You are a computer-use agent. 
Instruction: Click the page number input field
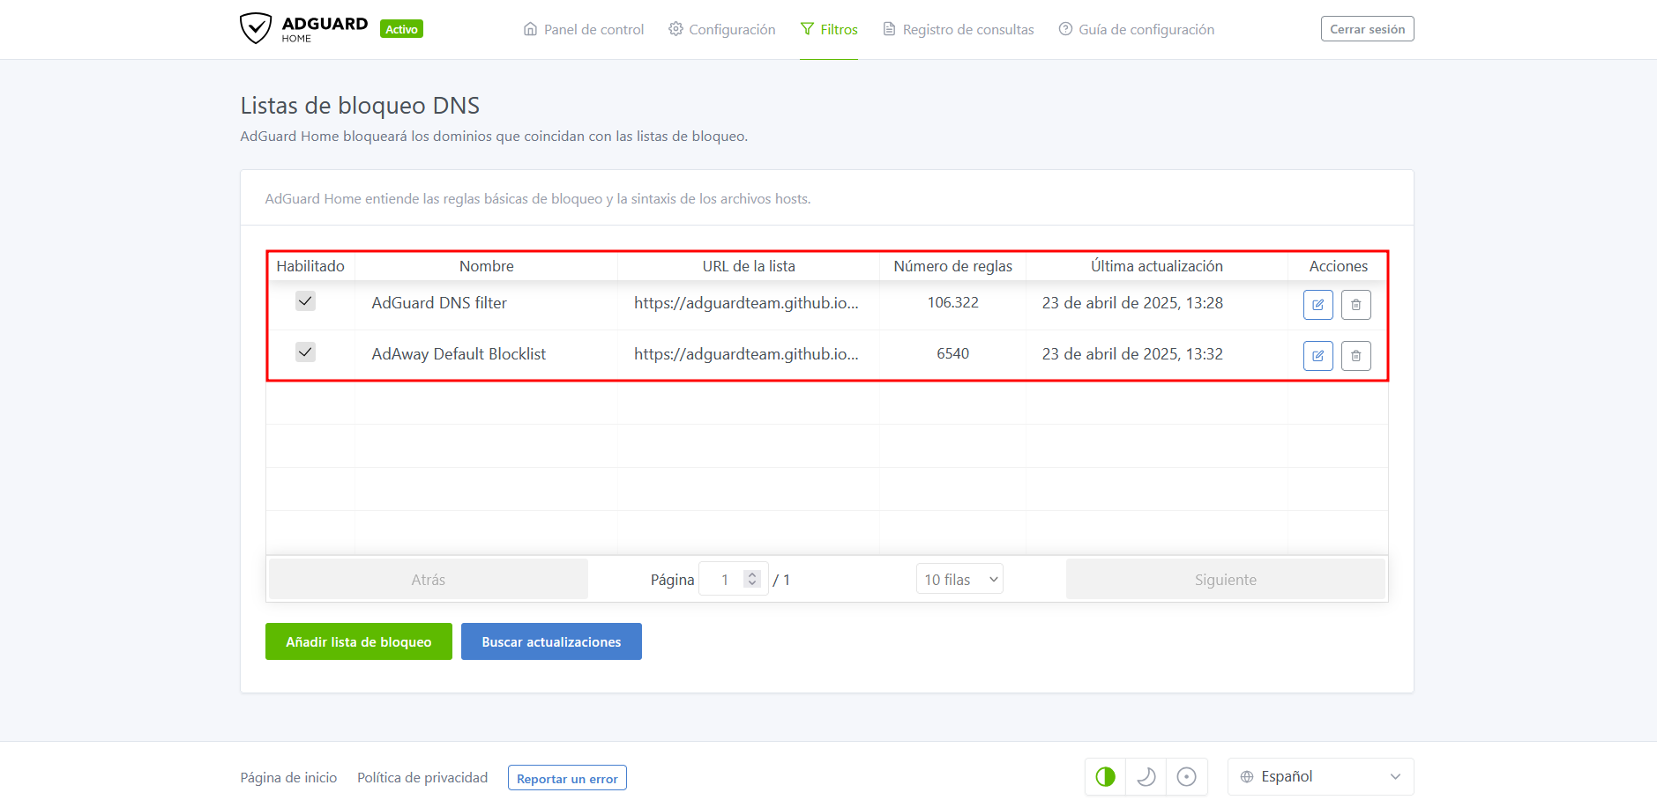(x=724, y=579)
